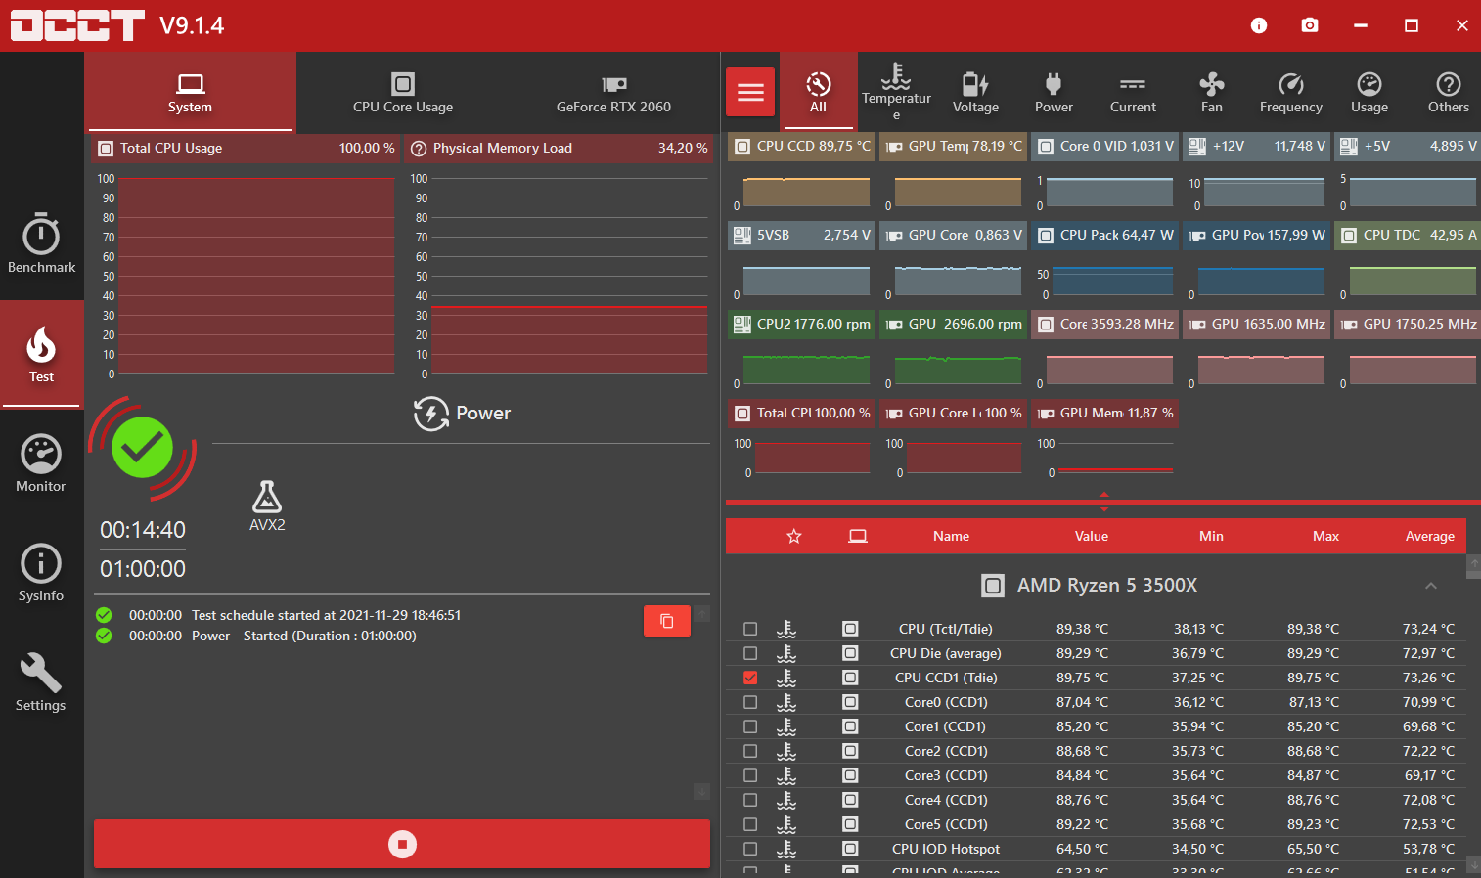Select the Temperature sensor filter

tap(896, 93)
